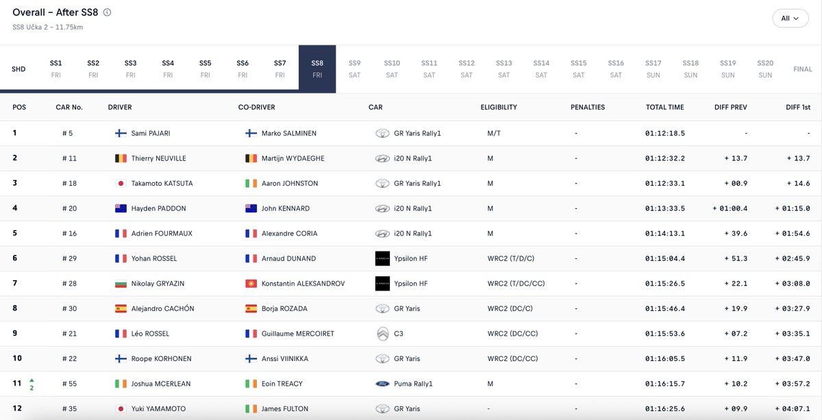The height and width of the screenshot is (420, 822).
Task: Click the ELIGIBILITY column header
Action: (499, 108)
